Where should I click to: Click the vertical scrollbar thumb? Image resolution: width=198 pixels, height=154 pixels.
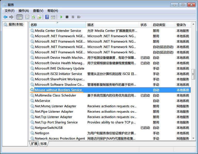193,74
